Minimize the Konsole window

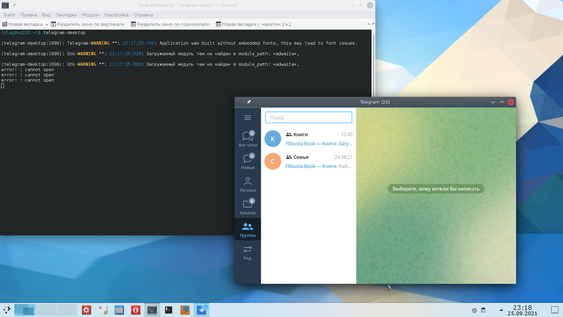(x=353, y=5)
